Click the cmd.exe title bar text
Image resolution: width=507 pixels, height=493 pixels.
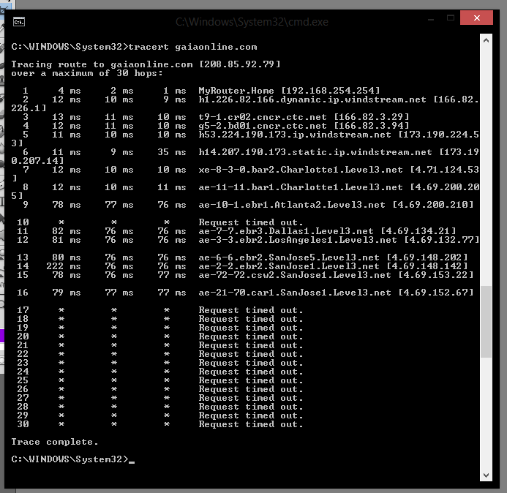[252, 22]
